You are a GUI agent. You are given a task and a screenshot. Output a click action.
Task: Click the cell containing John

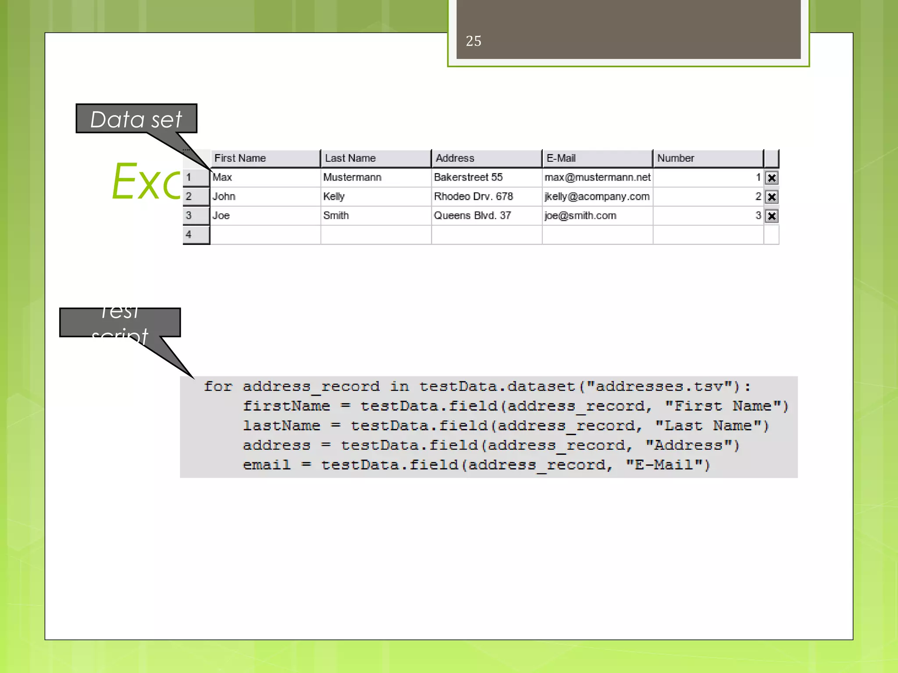tap(265, 196)
